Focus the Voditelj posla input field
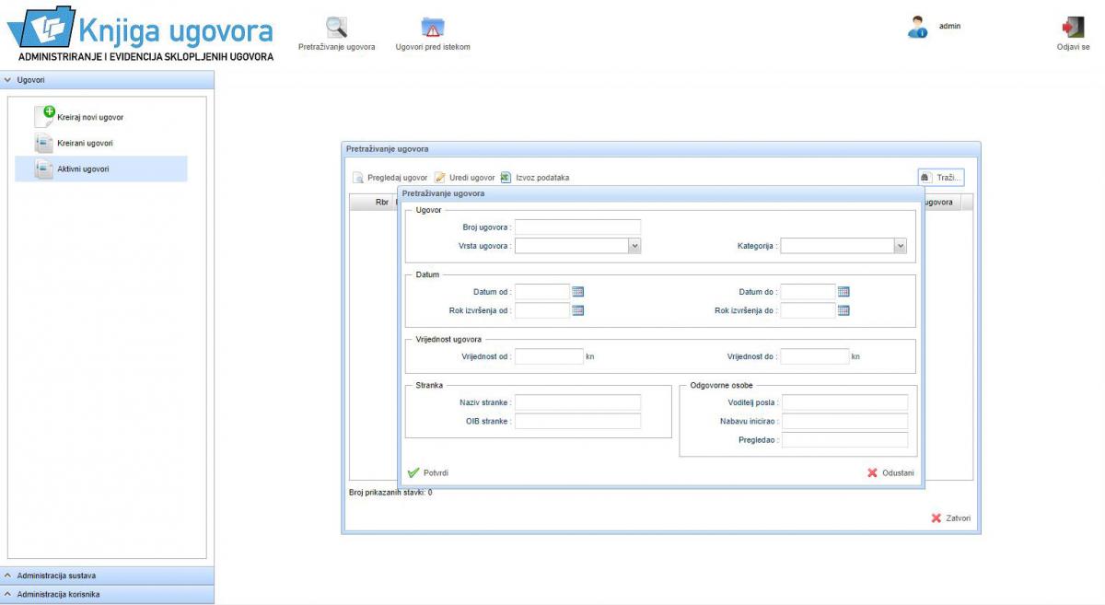The width and height of the screenshot is (1105, 605). point(845,402)
